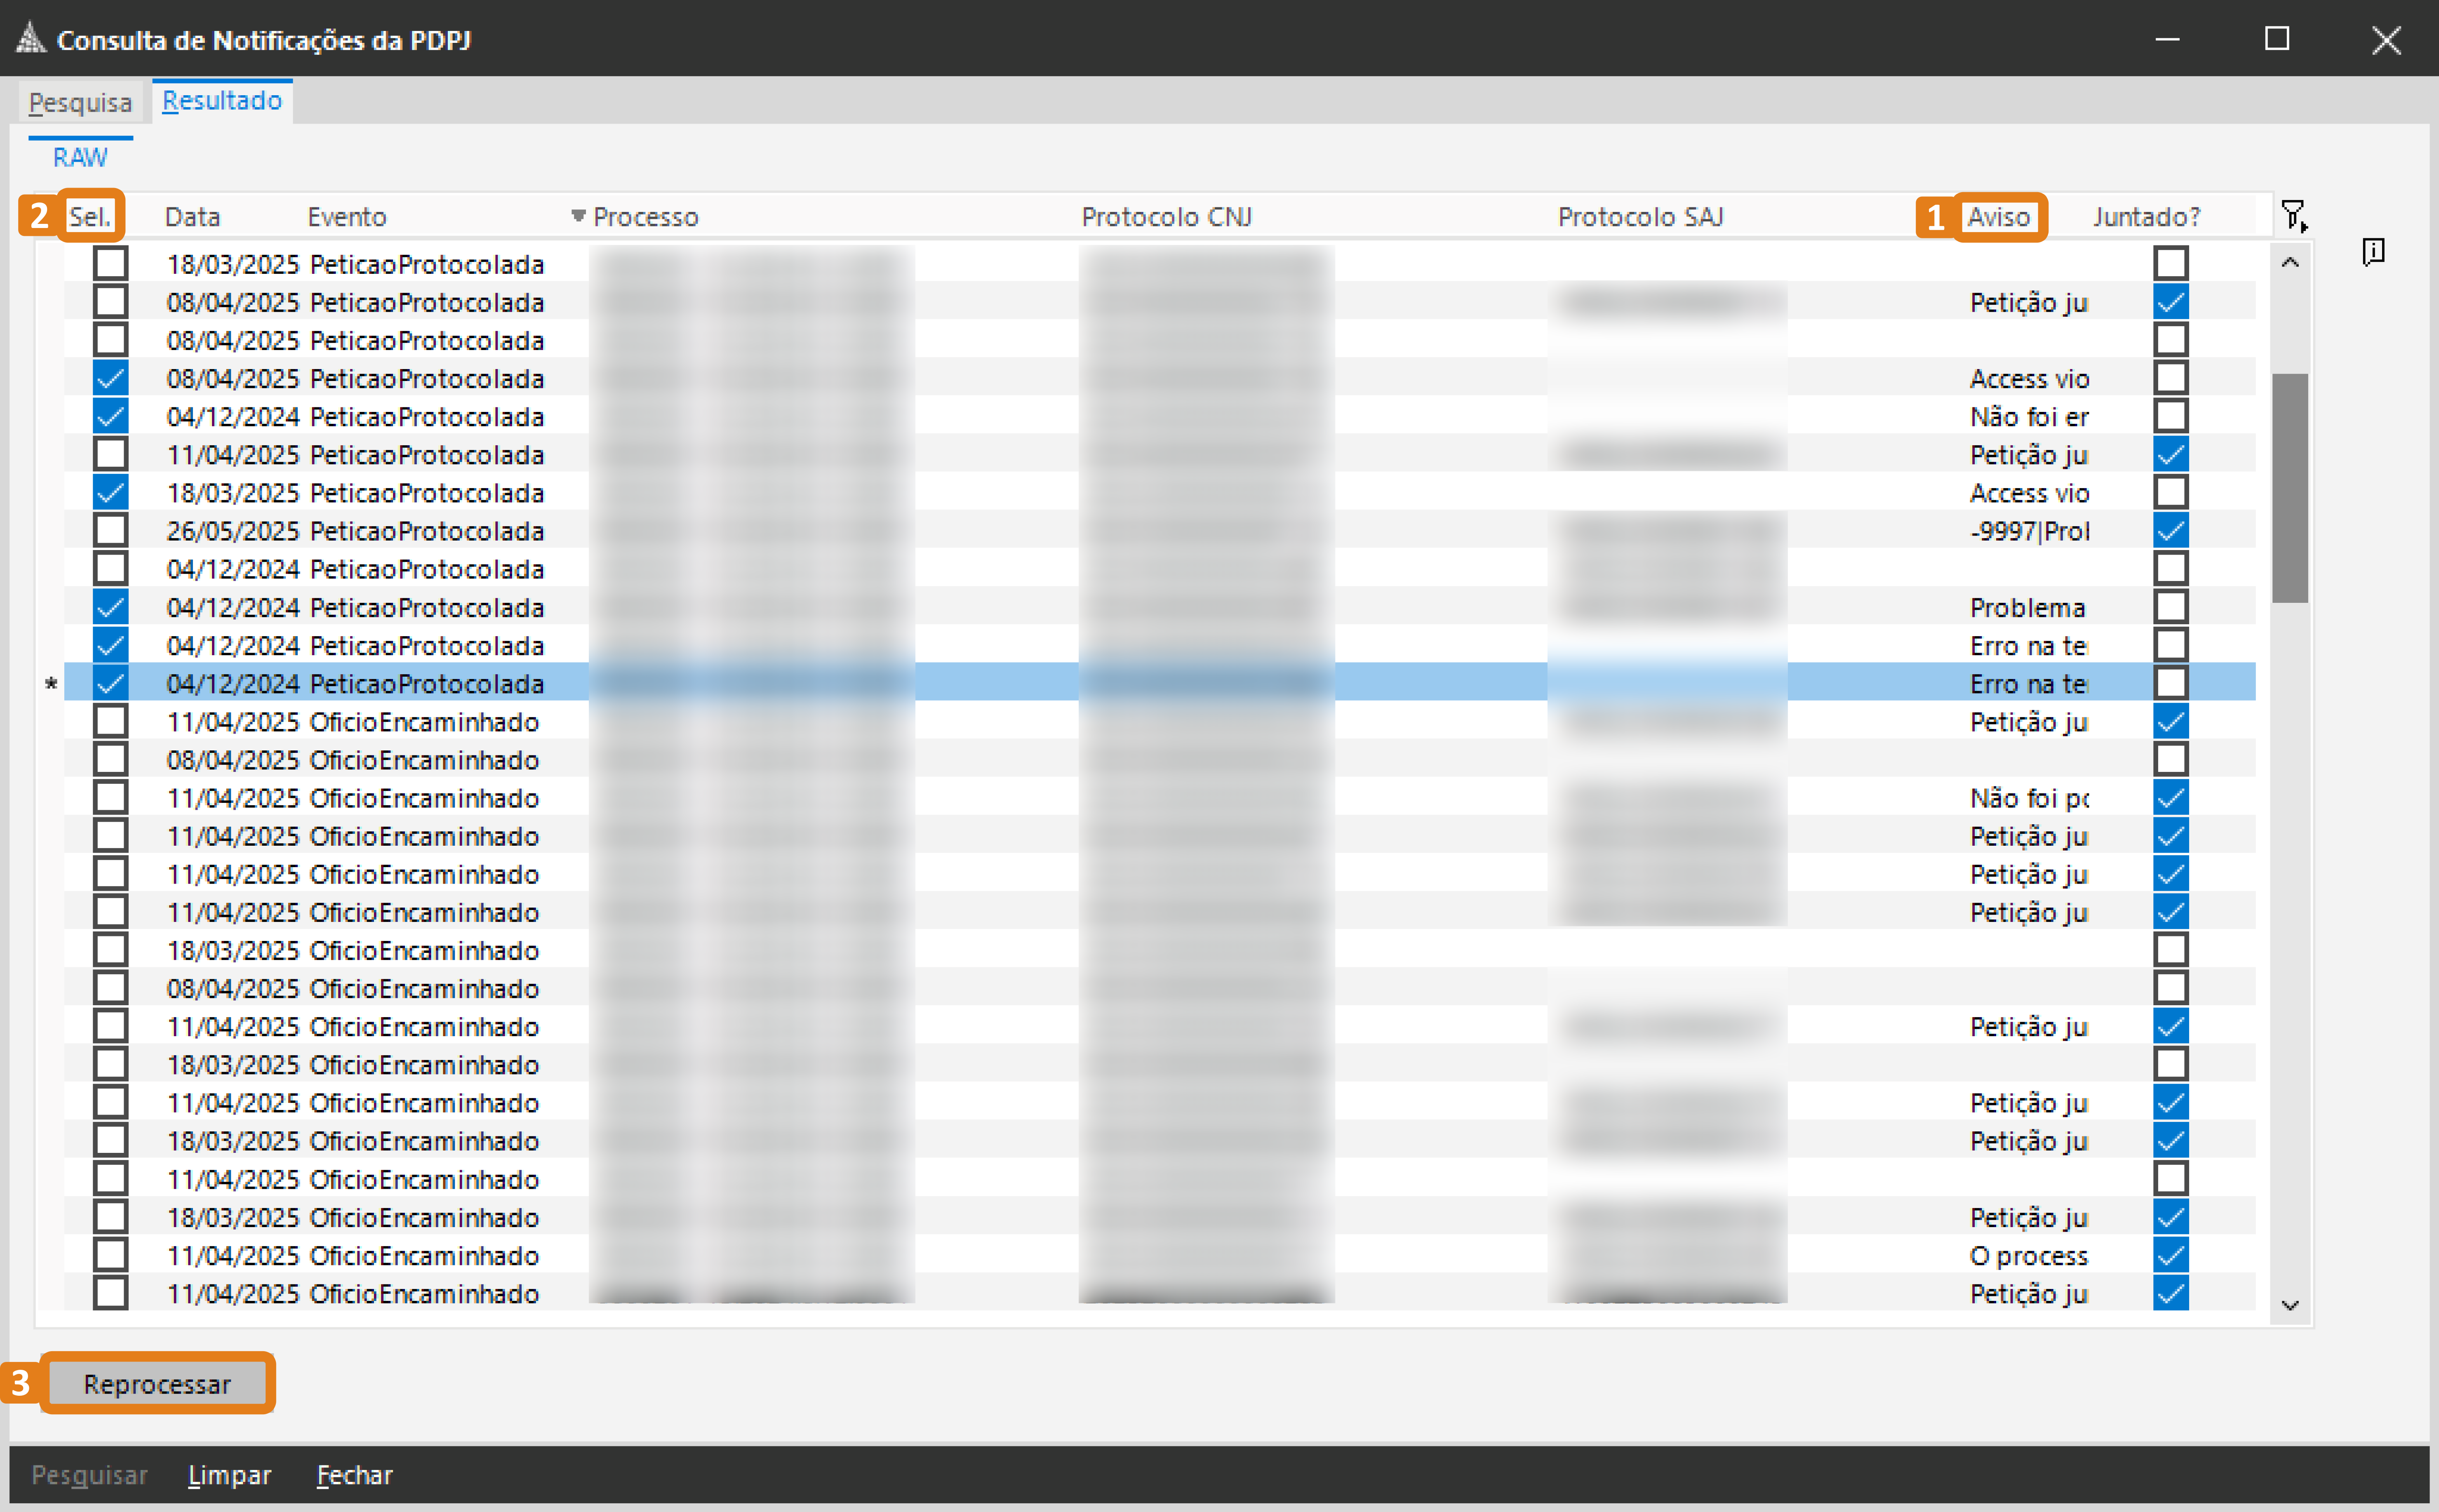The image size is (2439, 1512).
Task: Open the RAW sub-tab
Action: [80, 157]
